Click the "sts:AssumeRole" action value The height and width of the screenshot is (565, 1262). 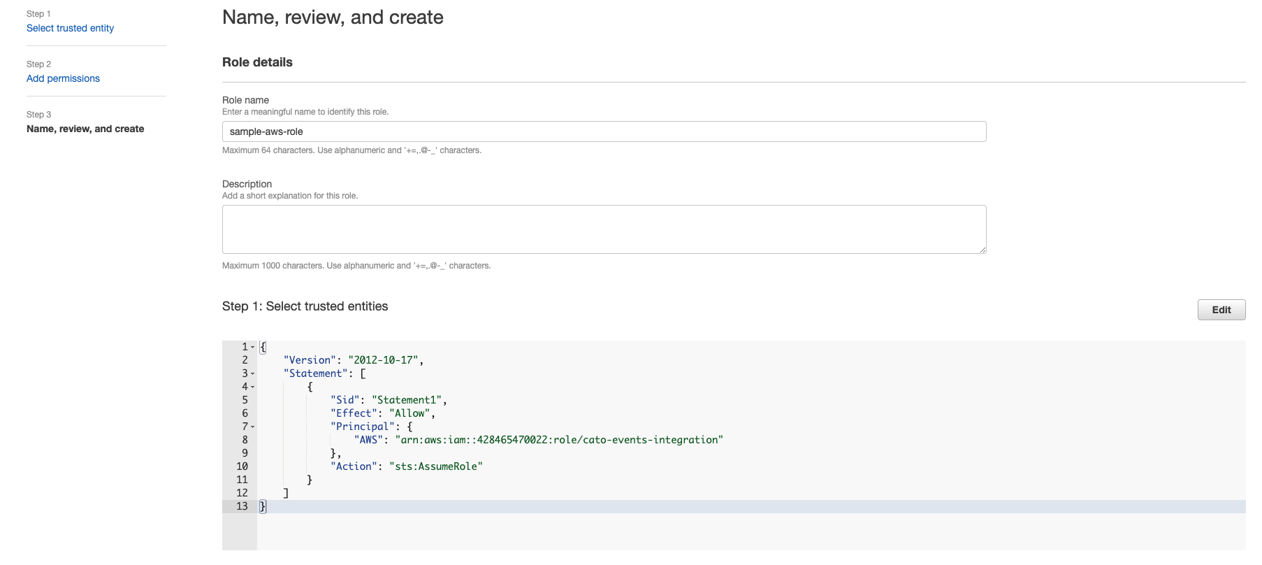click(435, 466)
